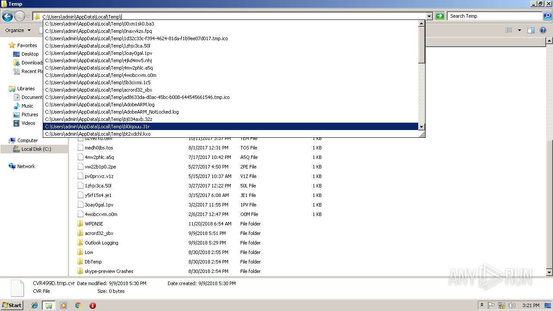Image resolution: width=553 pixels, height=311 pixels.
Task: Click the change view icon
Action: 509,30
